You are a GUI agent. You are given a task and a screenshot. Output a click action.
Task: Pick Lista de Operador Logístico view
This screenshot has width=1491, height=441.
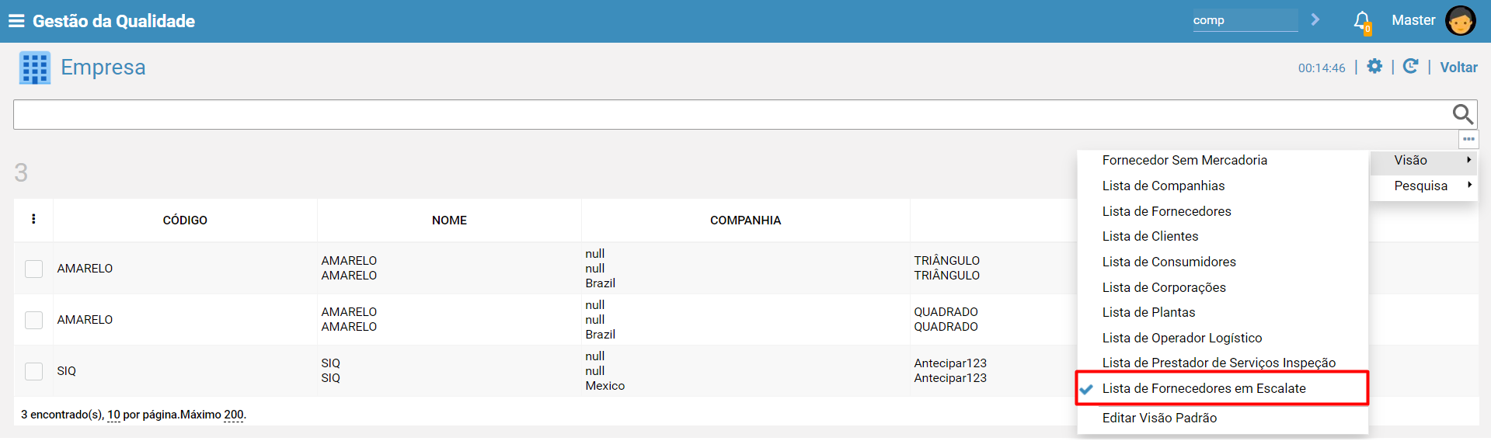point(1182,338)
